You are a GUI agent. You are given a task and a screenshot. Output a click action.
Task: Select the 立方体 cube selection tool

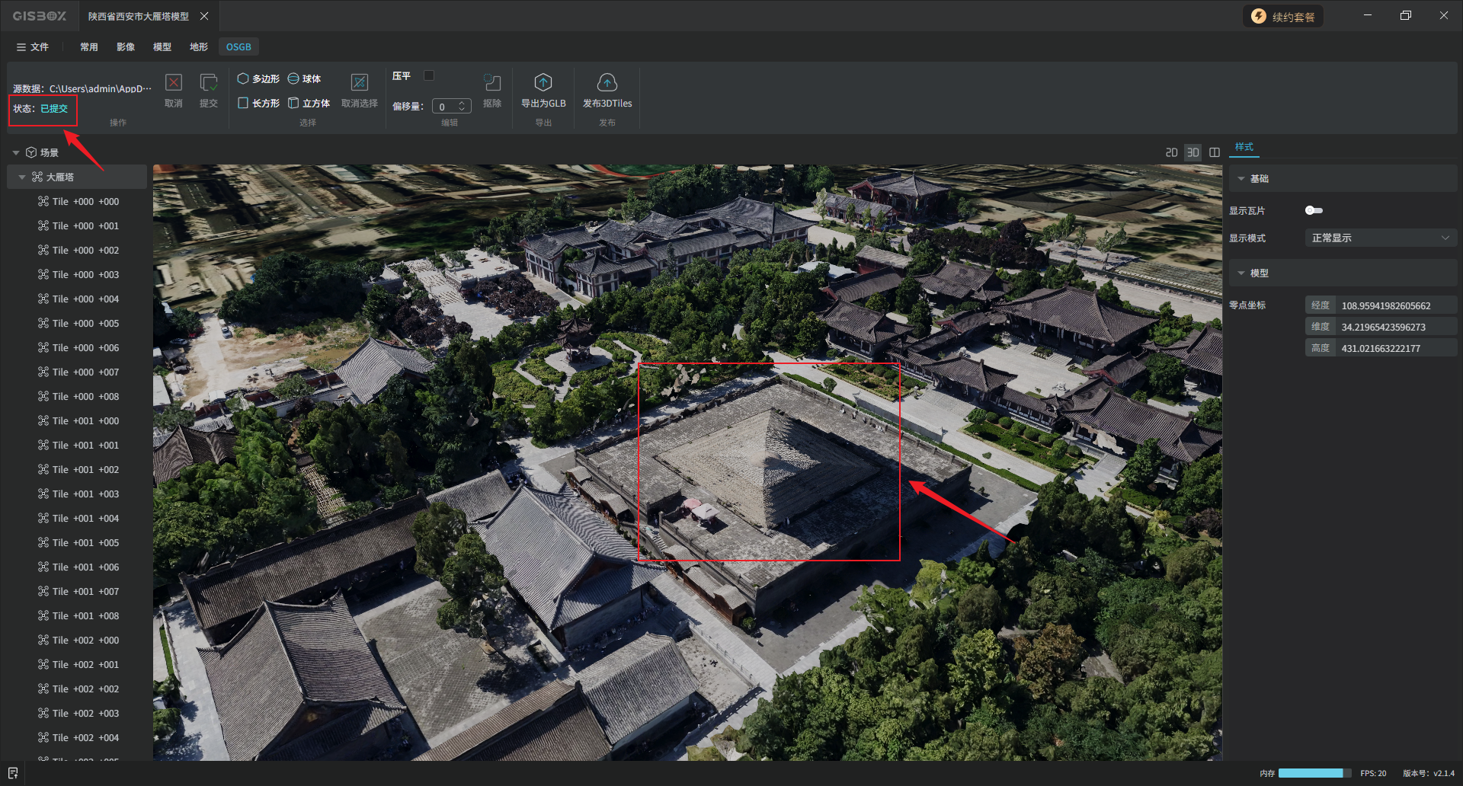309,103
